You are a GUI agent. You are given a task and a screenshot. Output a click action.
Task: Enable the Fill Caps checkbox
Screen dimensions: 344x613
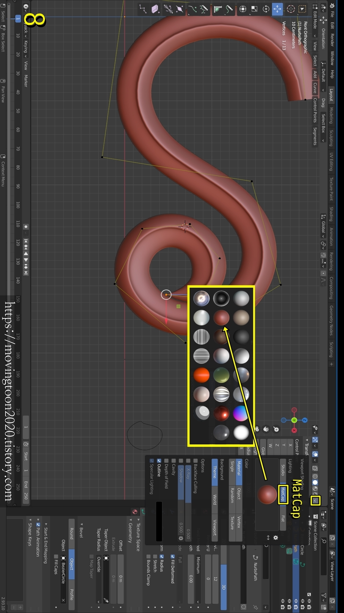[56, 556]
